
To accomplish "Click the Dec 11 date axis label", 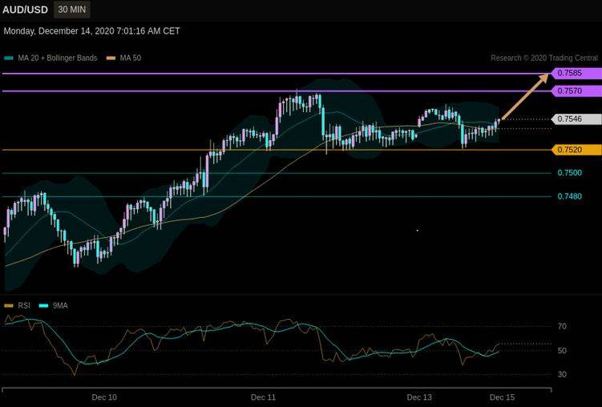I will tap(263, 397).
